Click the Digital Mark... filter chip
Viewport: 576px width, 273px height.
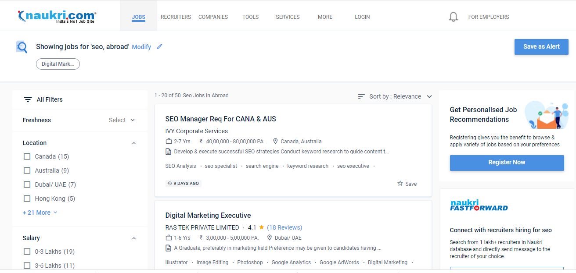(x=58, y=64)
